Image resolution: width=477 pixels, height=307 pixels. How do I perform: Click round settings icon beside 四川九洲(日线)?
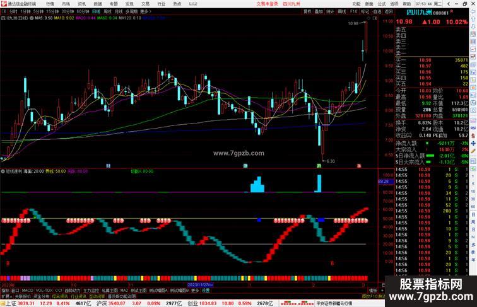(32, 18)
